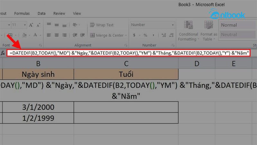The image size is (257, 145).
Task: Open Conditional Formatting menu
Action: pyautogui.click(x=188, y=31)
